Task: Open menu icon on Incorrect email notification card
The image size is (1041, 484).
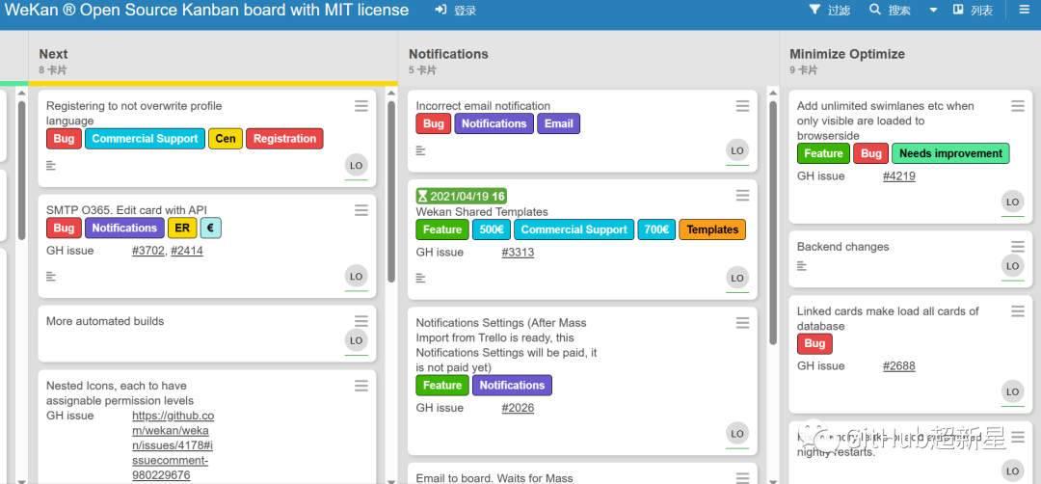Action: pos(742,105)
